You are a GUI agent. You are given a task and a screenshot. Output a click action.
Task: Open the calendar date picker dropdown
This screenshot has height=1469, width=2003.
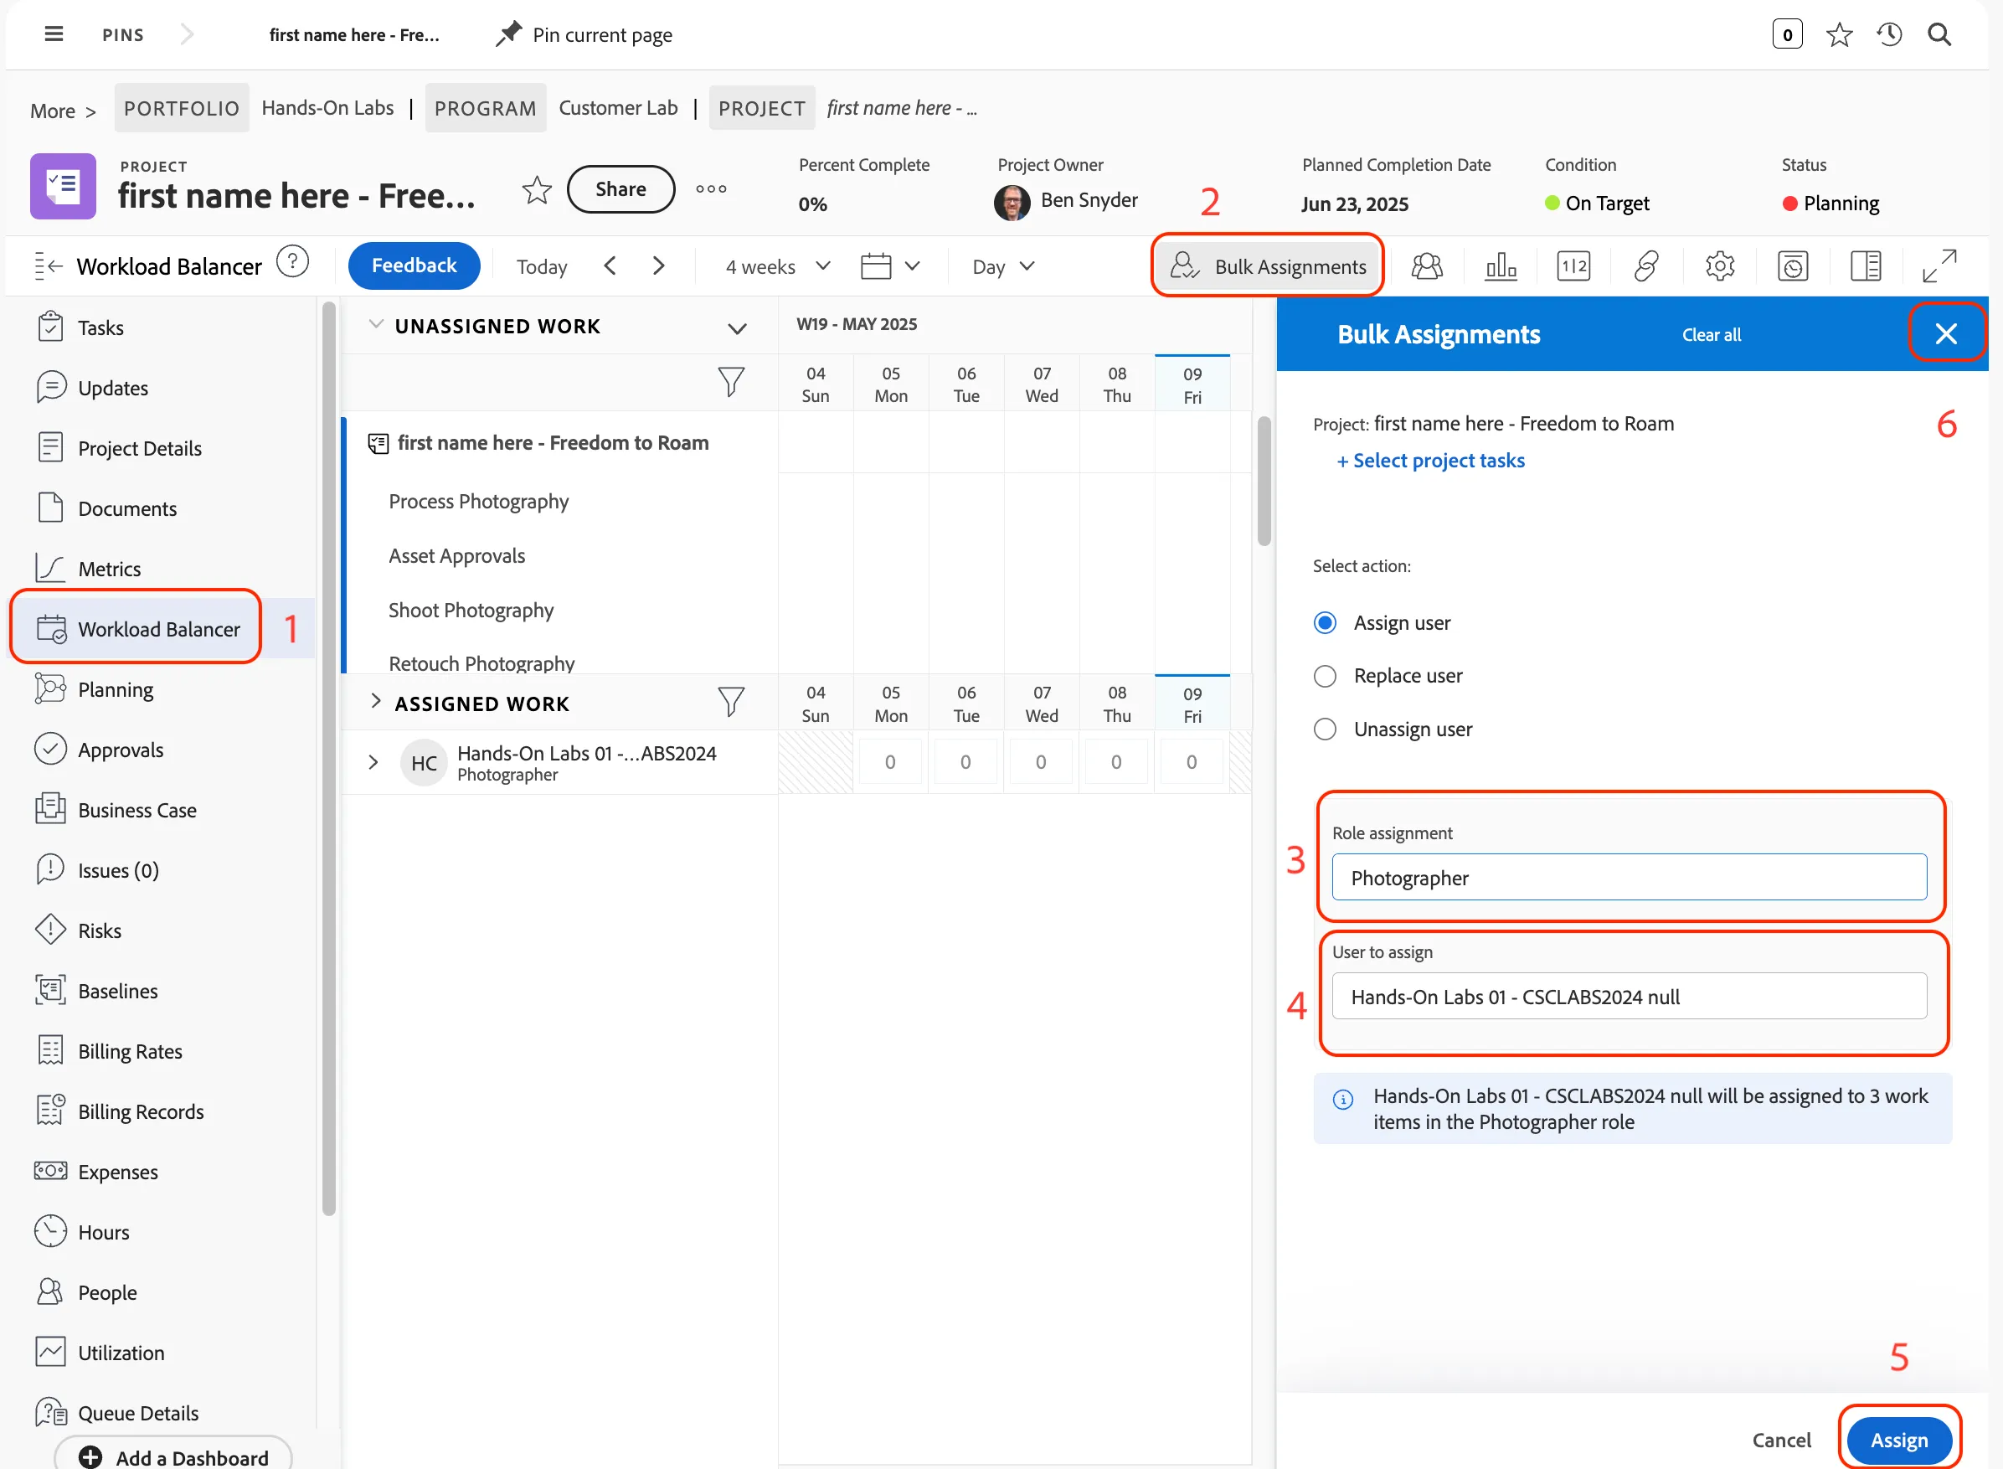(x=890, y=267)
